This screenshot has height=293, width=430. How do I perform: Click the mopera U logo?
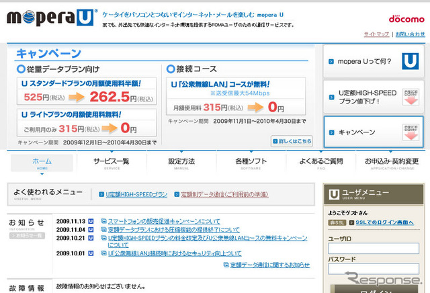click(52, 17)
